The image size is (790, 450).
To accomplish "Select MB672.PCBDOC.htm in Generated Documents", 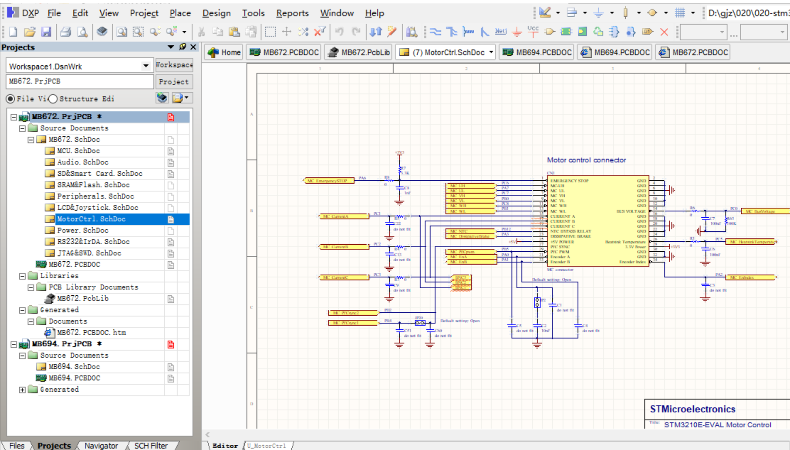I will pos(91,333).
